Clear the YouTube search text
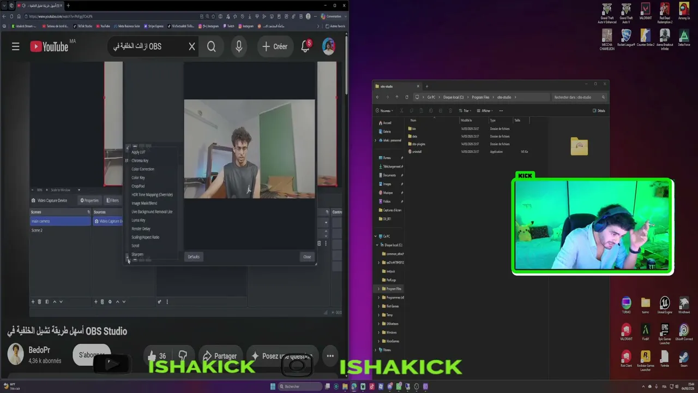 [x=192, y=47]
